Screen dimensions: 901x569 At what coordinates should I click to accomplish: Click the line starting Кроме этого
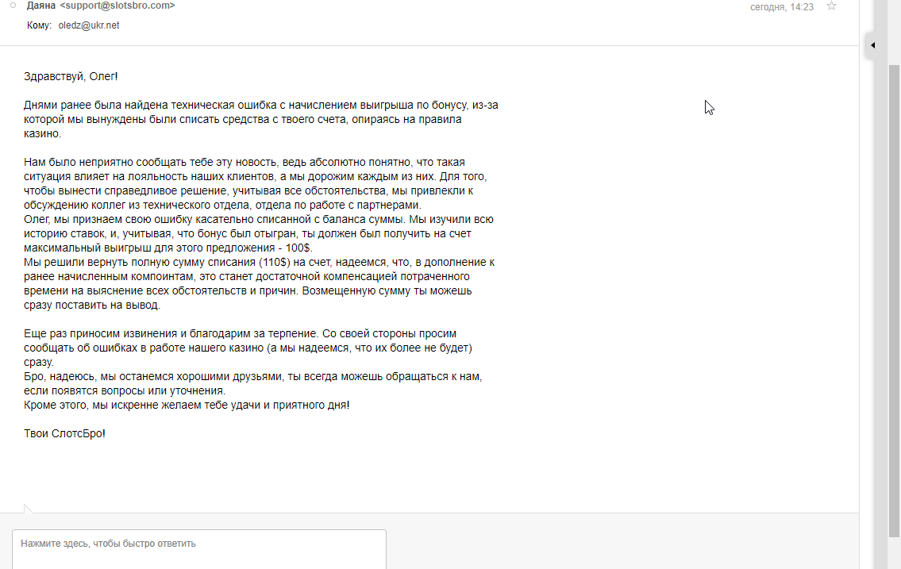point(187,405)
